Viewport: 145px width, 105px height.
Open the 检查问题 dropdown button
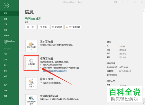pos(31,63)
